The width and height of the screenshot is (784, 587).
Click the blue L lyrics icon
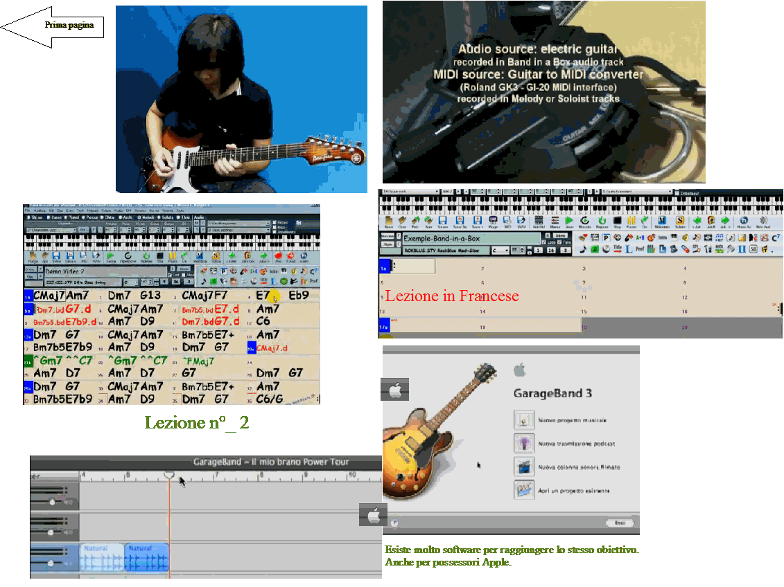pos(629,249)
